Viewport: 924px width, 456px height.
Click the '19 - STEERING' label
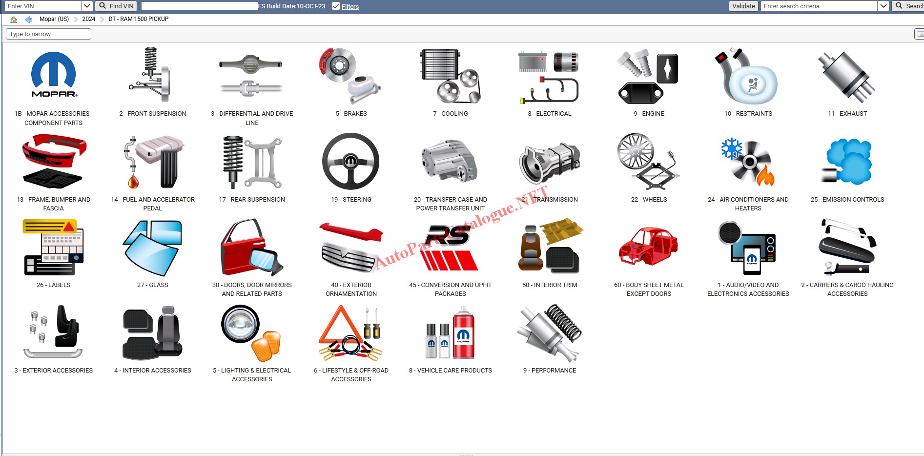(x=351, y=200)
